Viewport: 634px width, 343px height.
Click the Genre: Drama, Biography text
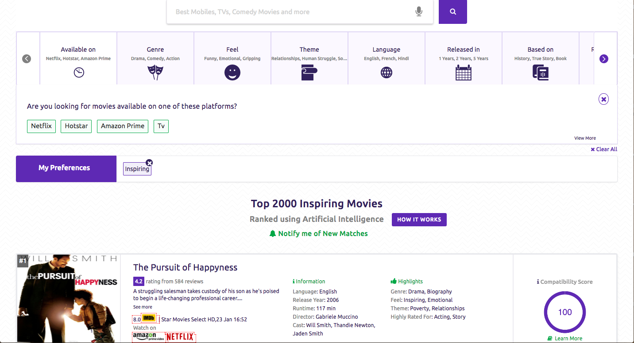[421, 292]
